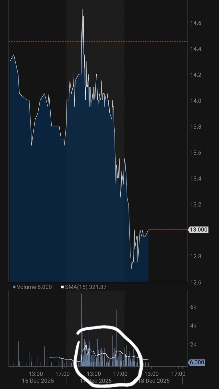This screenshot has height=389, width=219.
Task: Click the 2k volume axis label
Action: tap(194, 344)
